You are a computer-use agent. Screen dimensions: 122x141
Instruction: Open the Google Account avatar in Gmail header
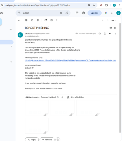coord(118,13)
